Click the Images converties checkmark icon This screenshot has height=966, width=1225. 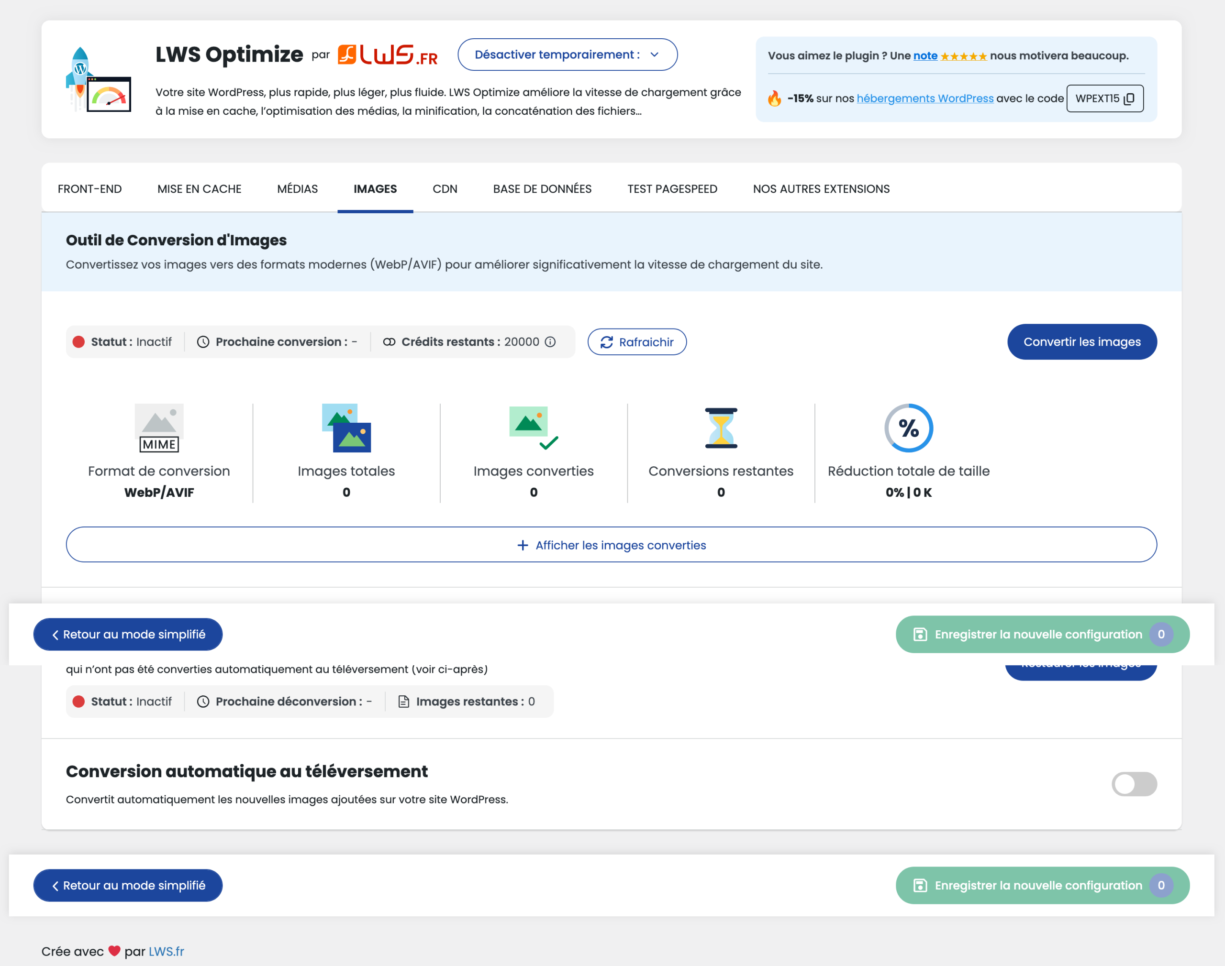pos(534,428)
